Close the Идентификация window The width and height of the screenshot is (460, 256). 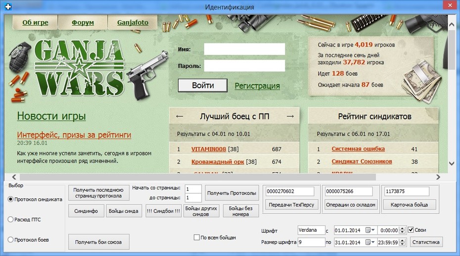coord(450,5)
